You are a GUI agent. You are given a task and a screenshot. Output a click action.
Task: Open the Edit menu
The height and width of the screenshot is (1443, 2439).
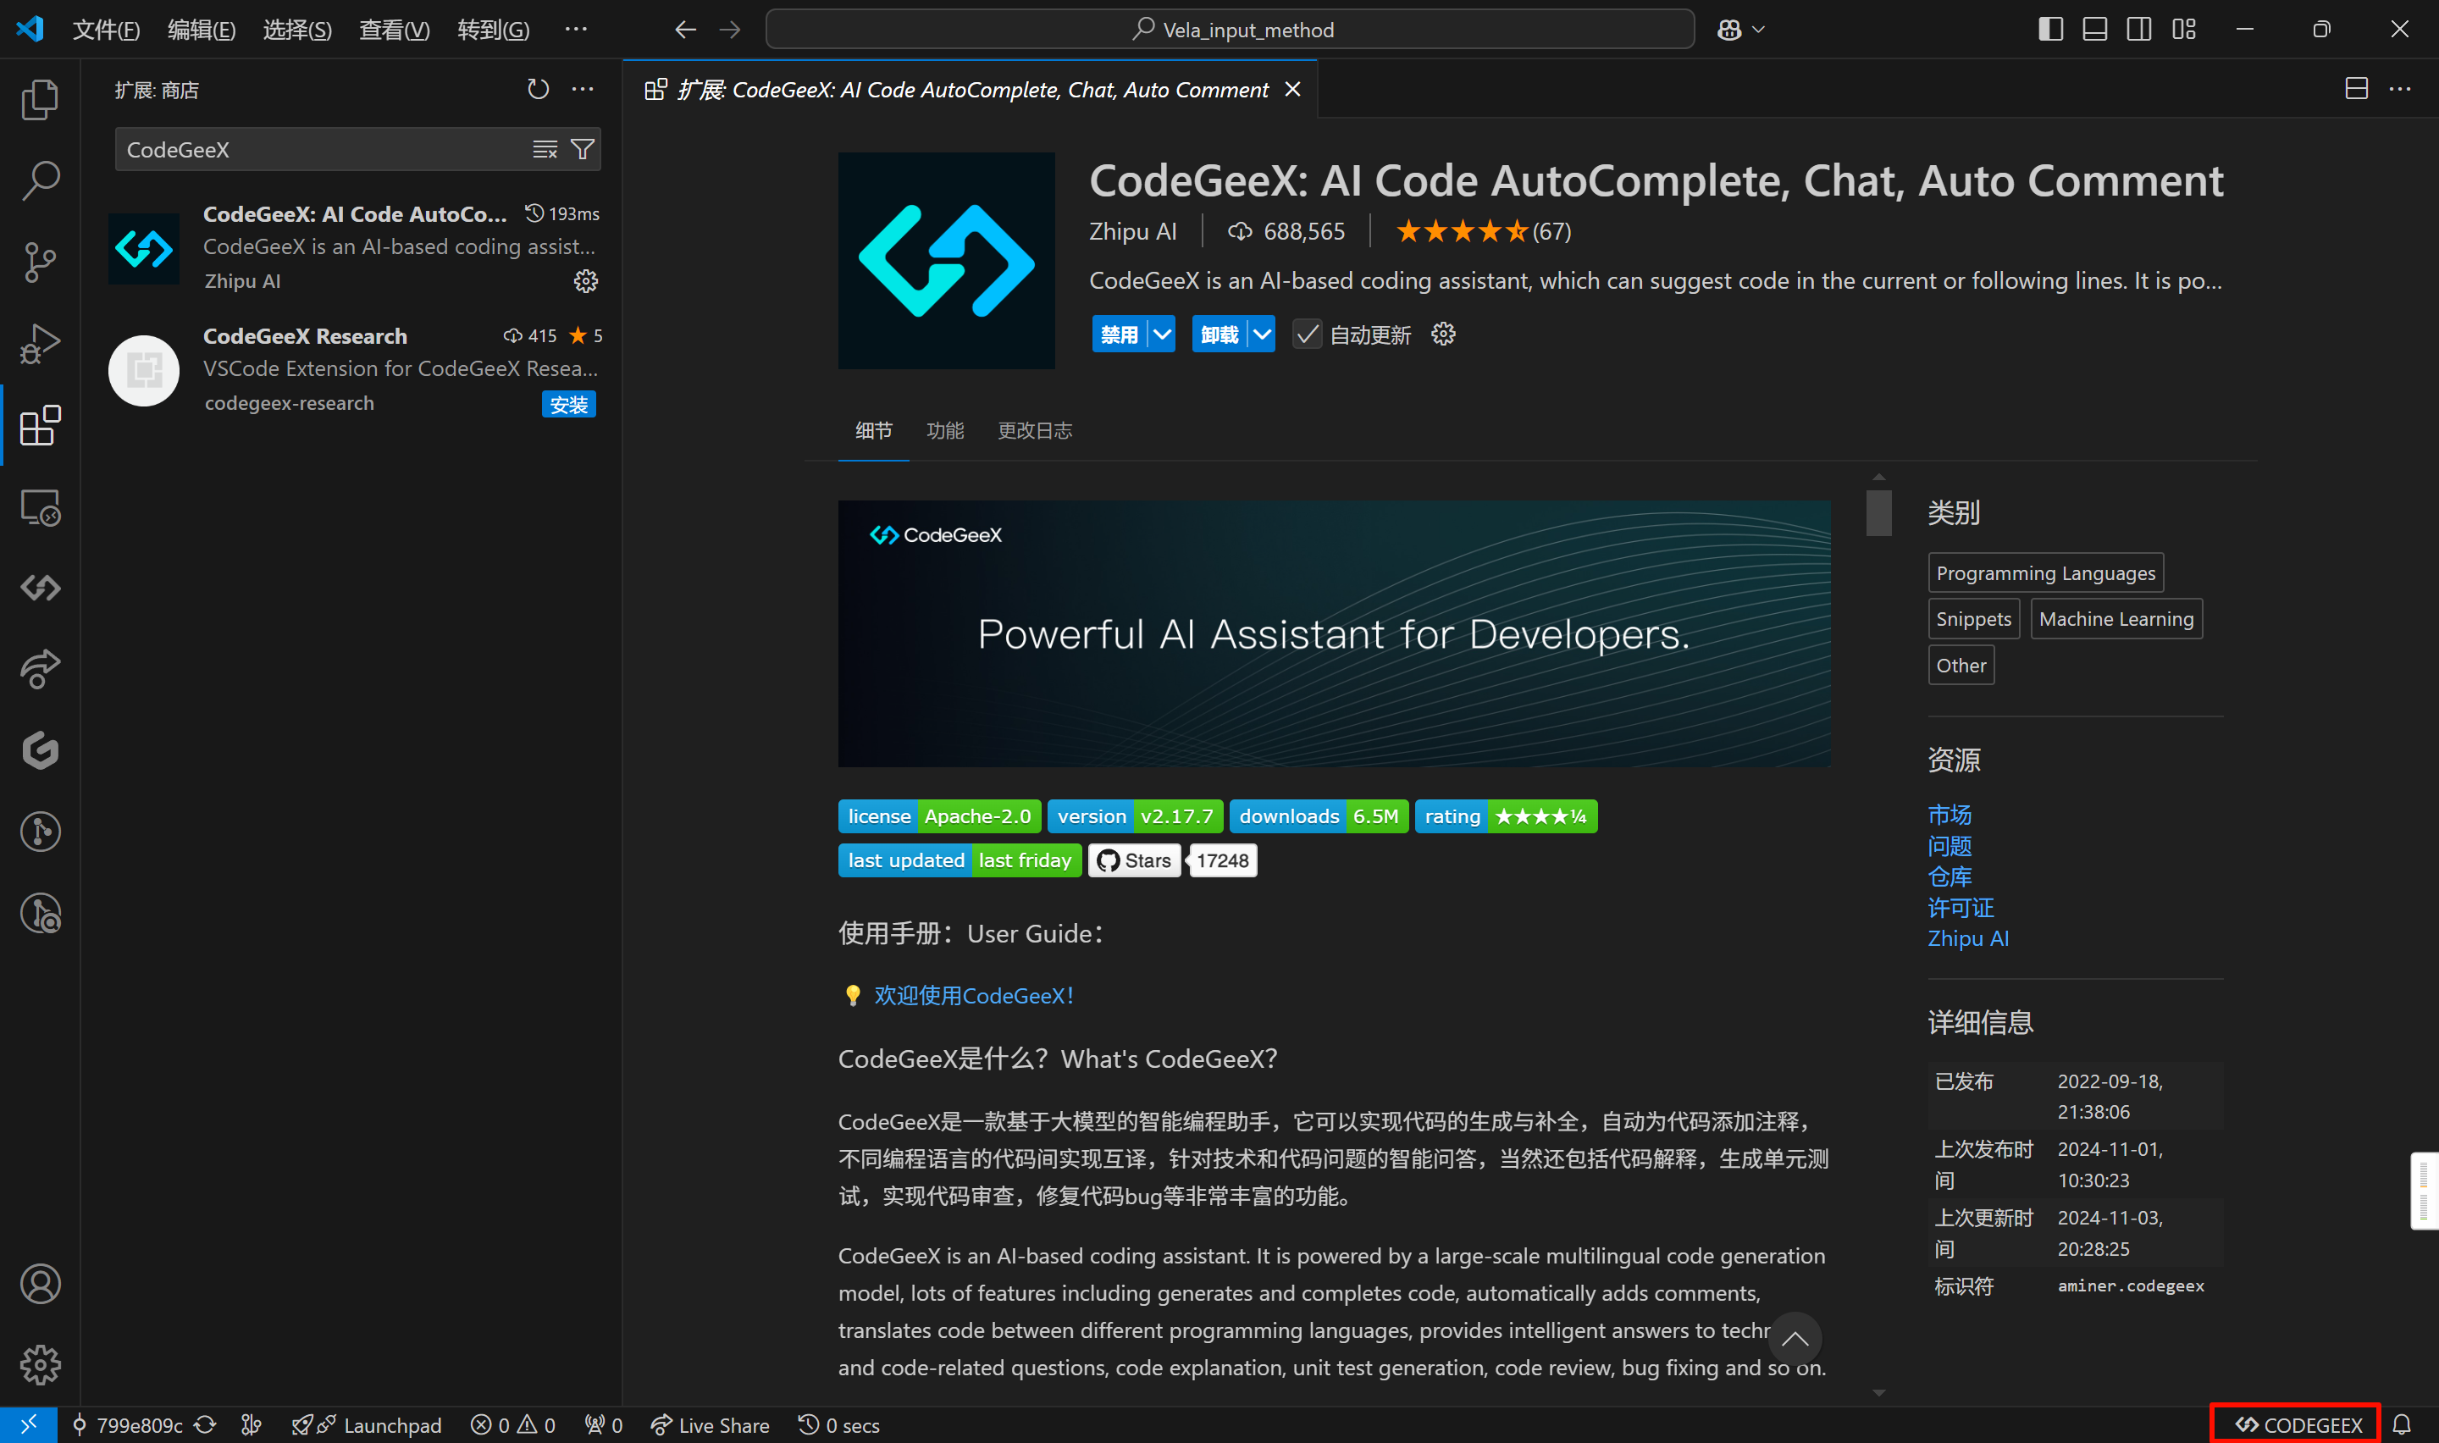[x=202, y=30]
